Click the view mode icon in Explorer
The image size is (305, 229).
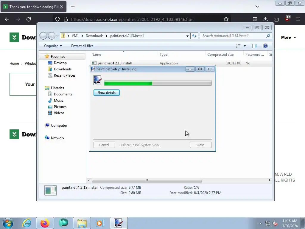(x=238, y=46)
